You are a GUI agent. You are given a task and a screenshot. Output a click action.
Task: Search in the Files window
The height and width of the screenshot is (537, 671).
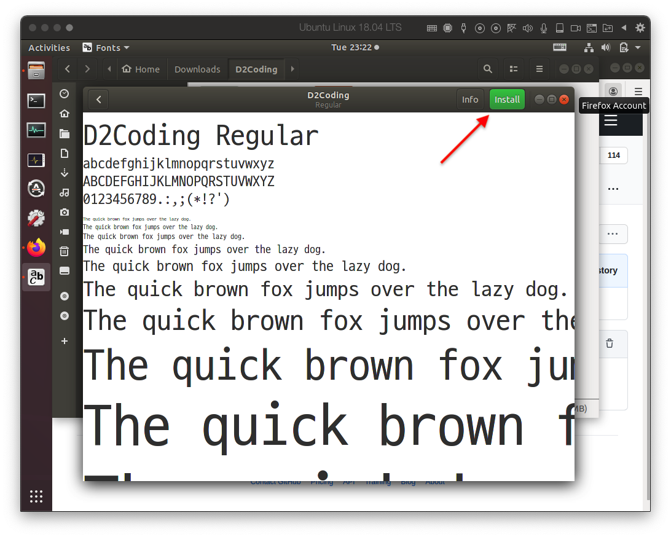click(x=487, y=69)
